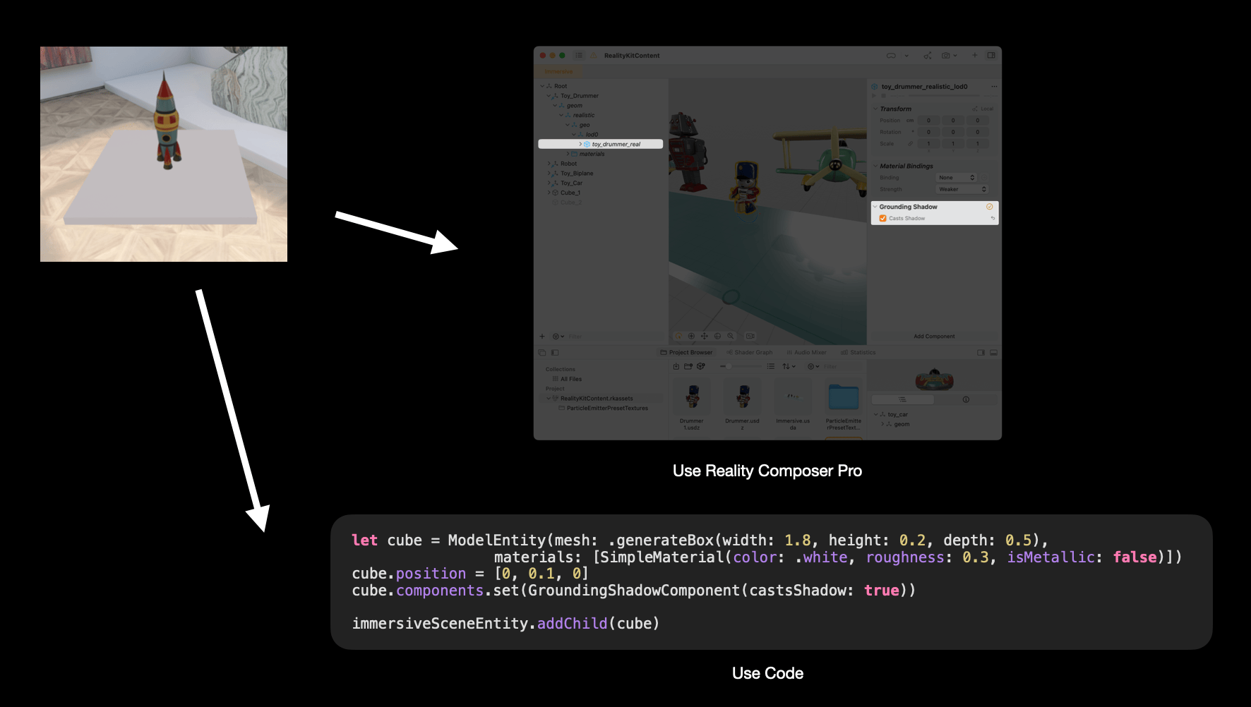
Task: Toggle the bottom panel icon
Action: [x=993, y=353]
